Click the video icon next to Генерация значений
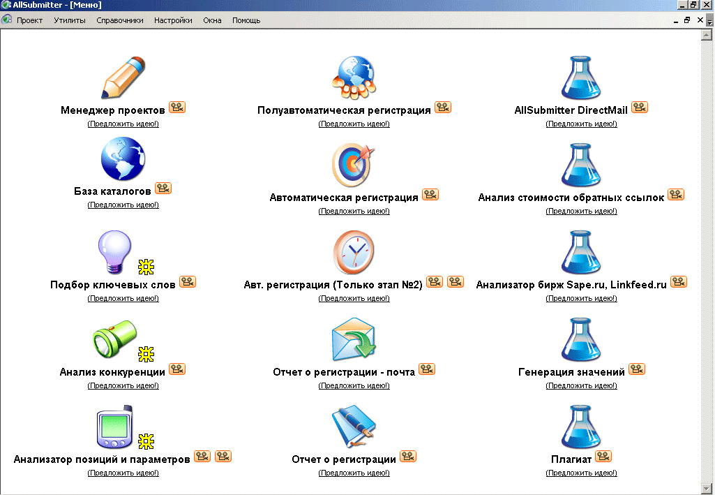Screen dimensions: 715x495 (x=637, y=369)
